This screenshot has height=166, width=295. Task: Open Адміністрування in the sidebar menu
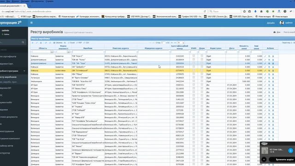point(7,131)
